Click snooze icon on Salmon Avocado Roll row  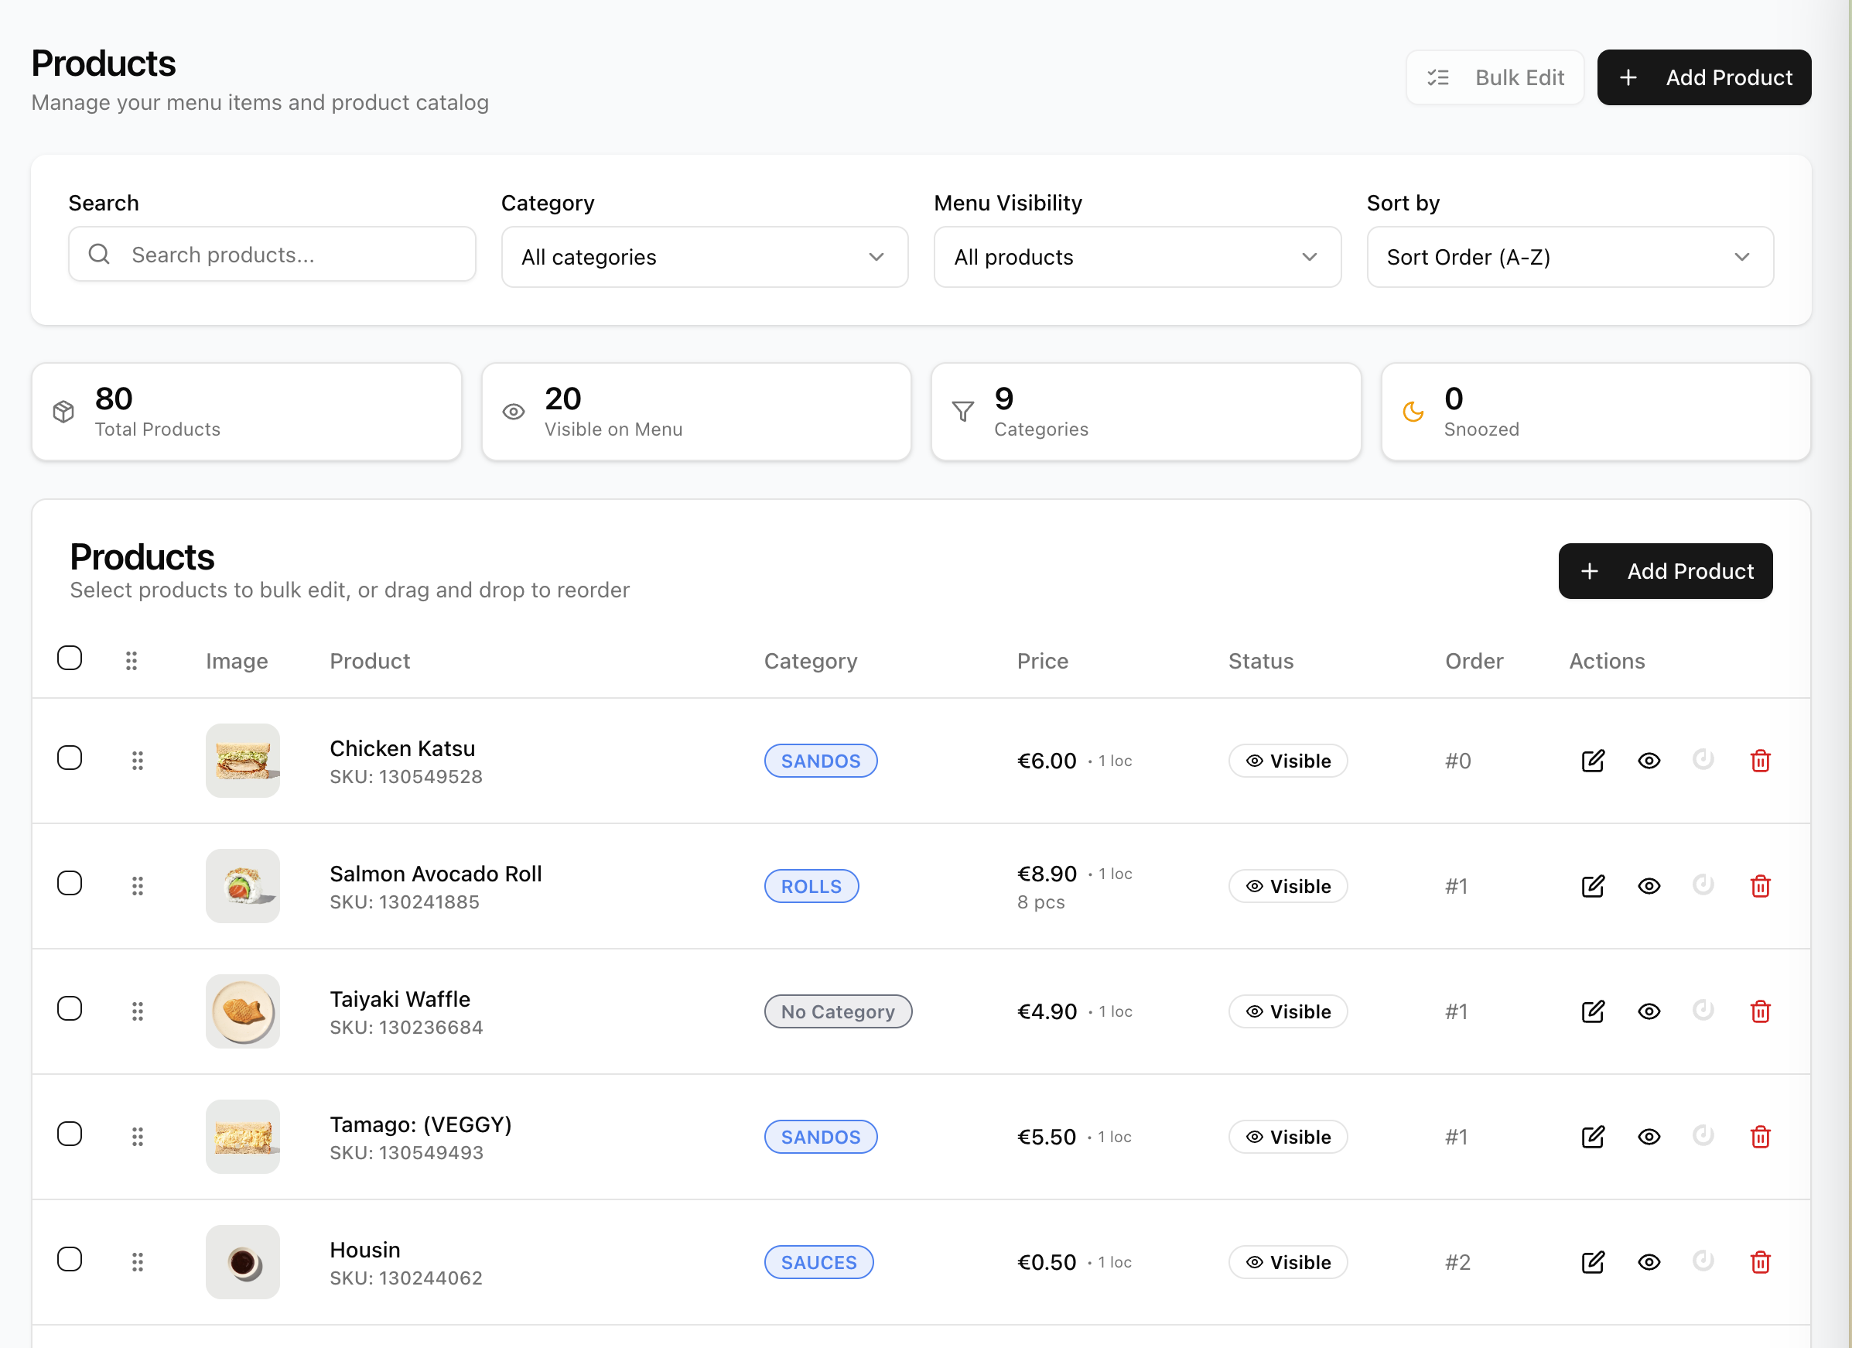pos(1703,884)
